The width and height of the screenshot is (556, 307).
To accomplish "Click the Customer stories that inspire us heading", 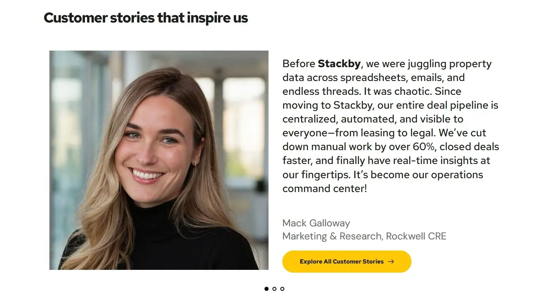I will (x=146, y=17).
